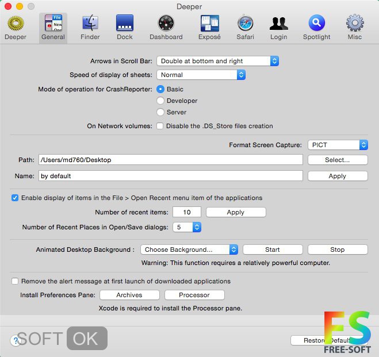Click the screen capture Path field
The image size is (379, 357).
pyautogui.click(x=171, y=160)
